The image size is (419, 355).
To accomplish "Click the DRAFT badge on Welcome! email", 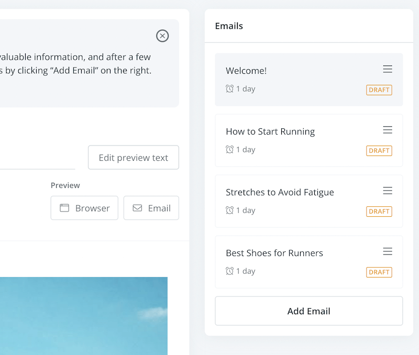I will (379, 90).
